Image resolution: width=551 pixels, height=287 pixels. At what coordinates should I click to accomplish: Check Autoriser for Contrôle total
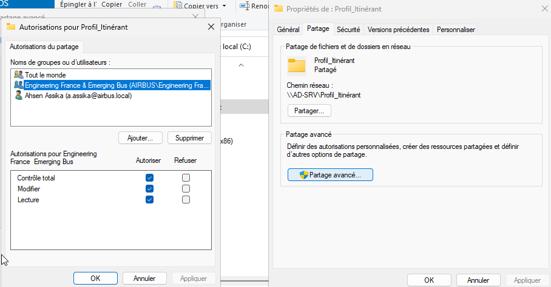pyautogui.click(x=149, y=177)
